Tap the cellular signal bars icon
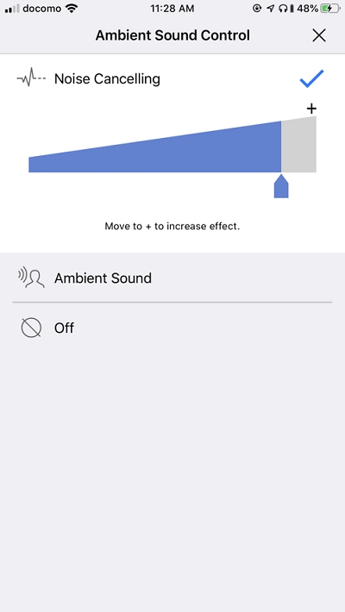This screenshot has width=345, height=612. click(x=12, y=9)
